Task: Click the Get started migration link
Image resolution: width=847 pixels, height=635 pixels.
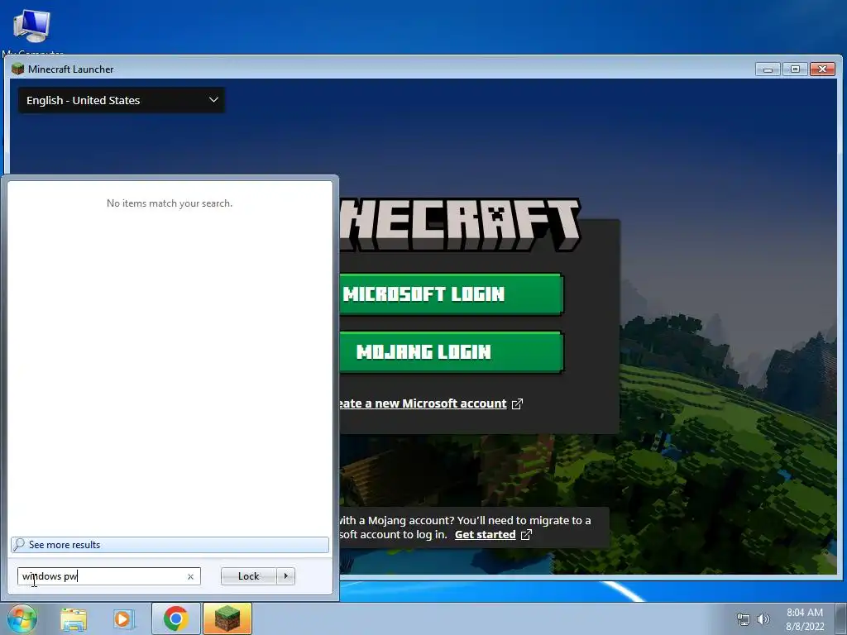Action: pyautogui.click(x=485, y=535)
